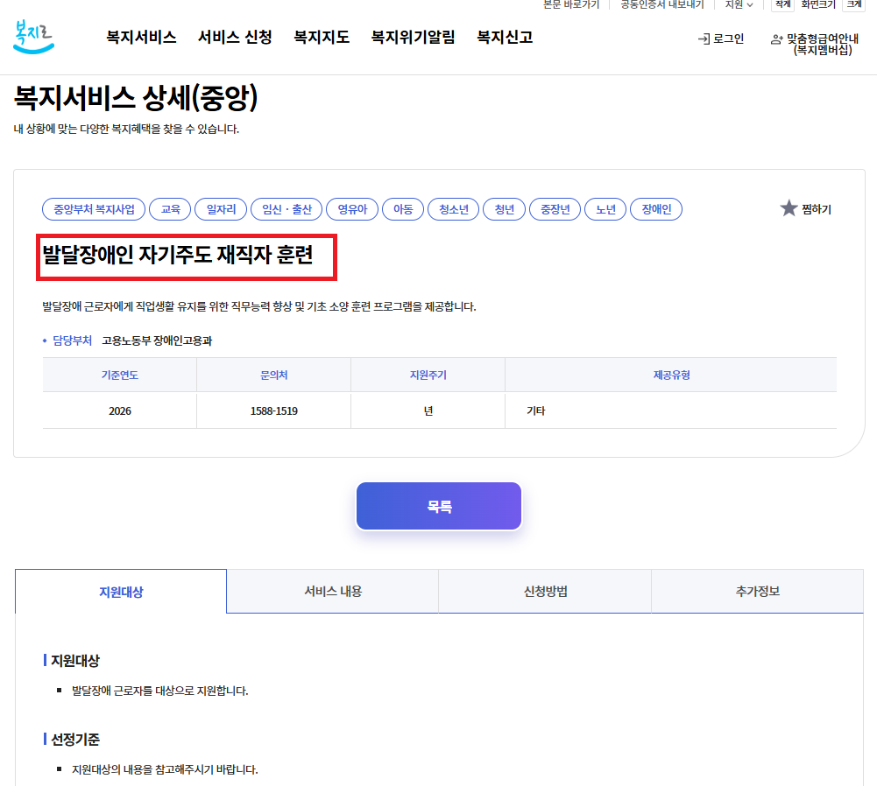Select the 교육 tag
877x786 pixels.
(171, 209)
